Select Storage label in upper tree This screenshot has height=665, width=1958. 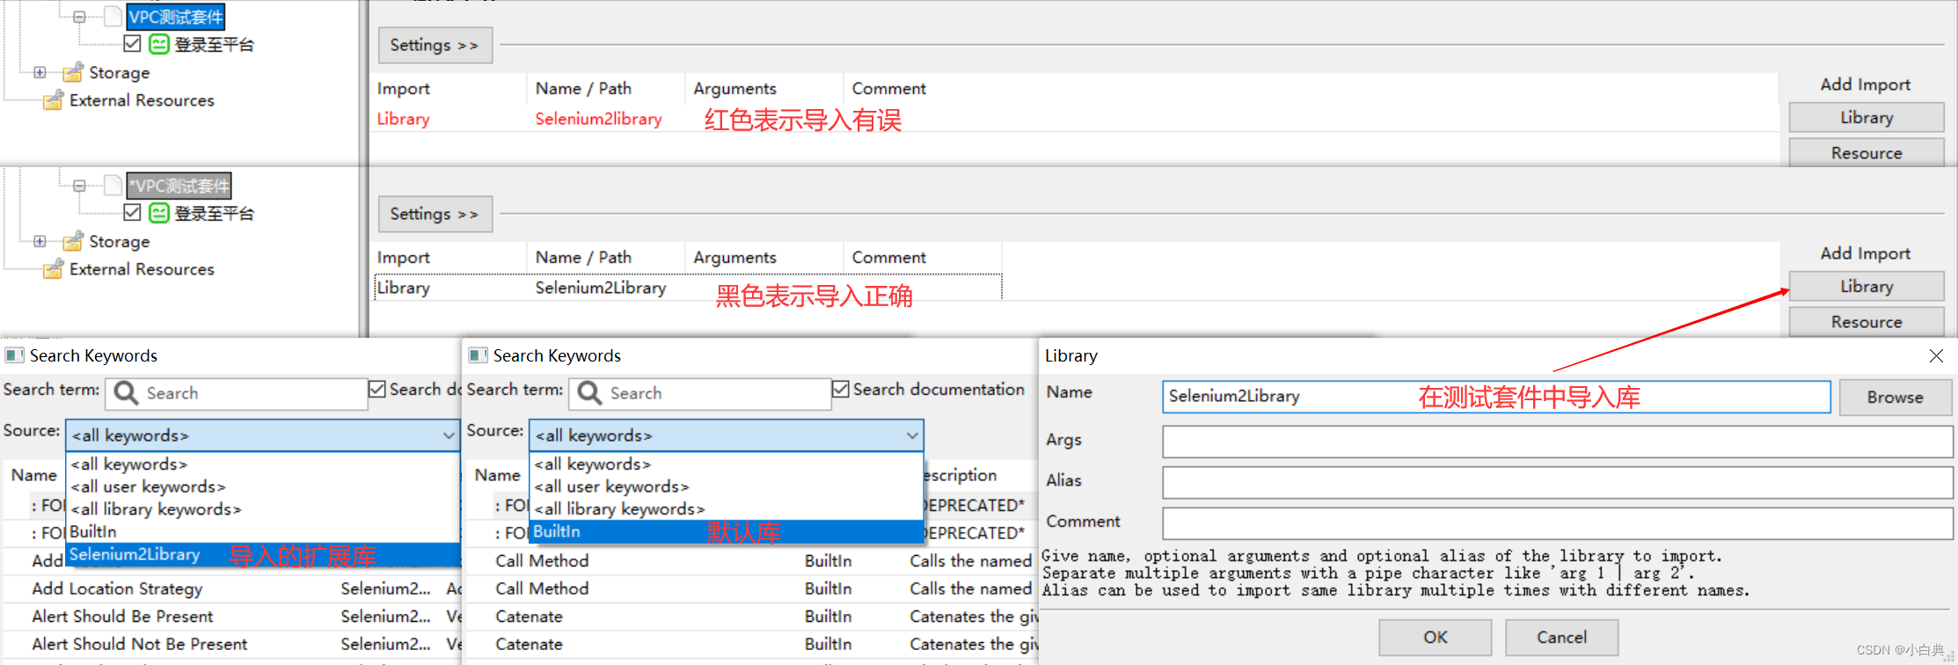click(119, 72)
